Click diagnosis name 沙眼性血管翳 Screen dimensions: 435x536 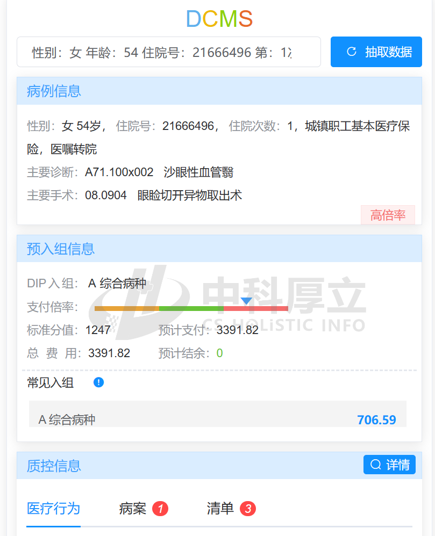pyautogui.click(x=198, y=172)
